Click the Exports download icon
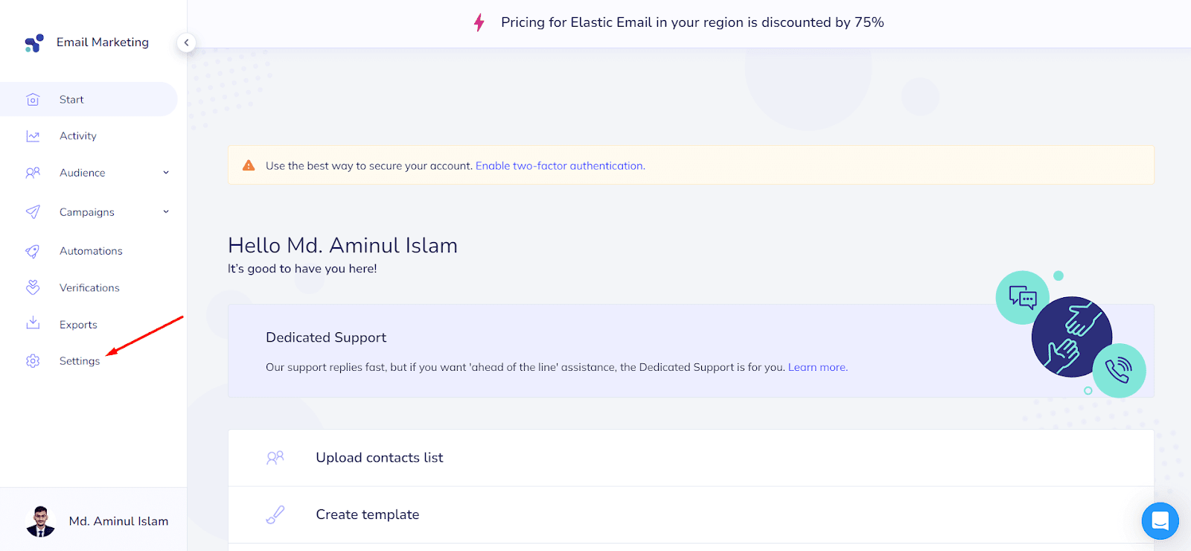The image size is (1191, 551). tap(33, 323)
